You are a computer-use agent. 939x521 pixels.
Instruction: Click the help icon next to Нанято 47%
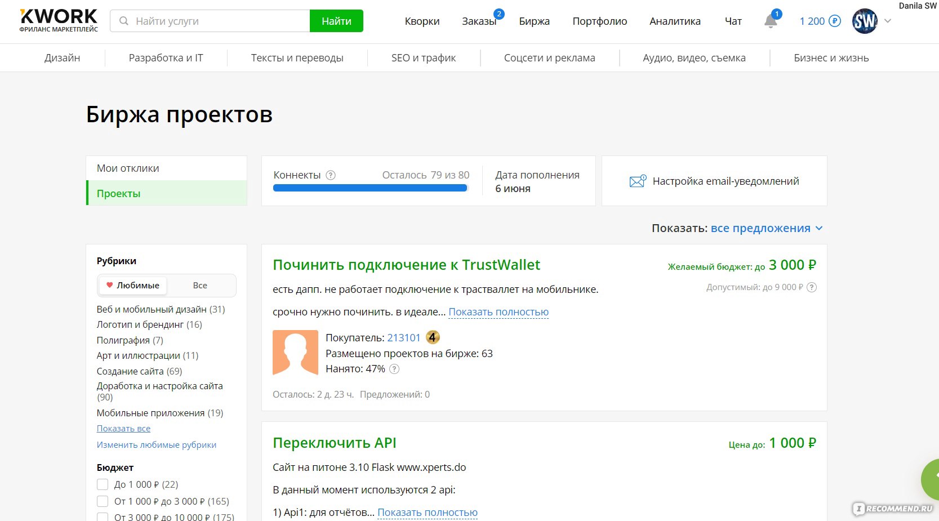(395, 369)
